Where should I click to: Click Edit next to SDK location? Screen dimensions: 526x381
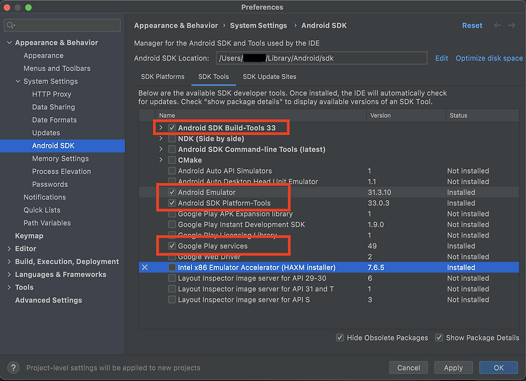click(x=441, y=58)
